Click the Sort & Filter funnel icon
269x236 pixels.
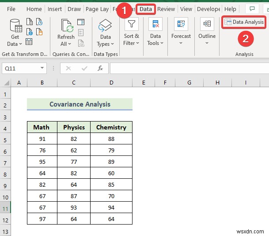132,24
